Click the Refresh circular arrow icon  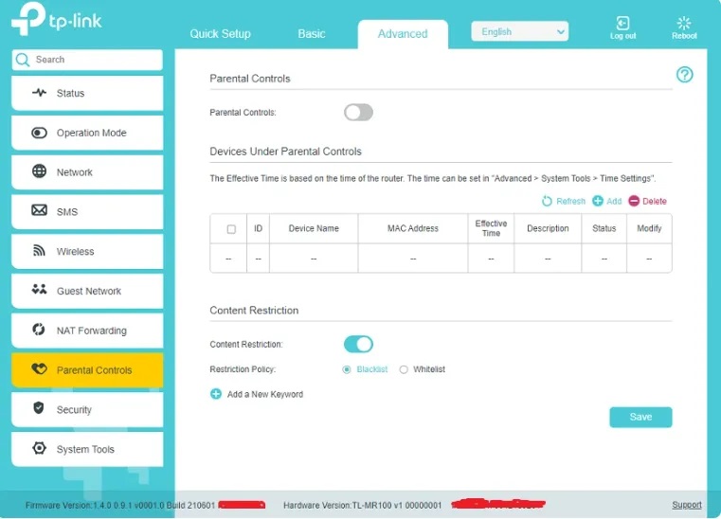click(x=547, y=201)
